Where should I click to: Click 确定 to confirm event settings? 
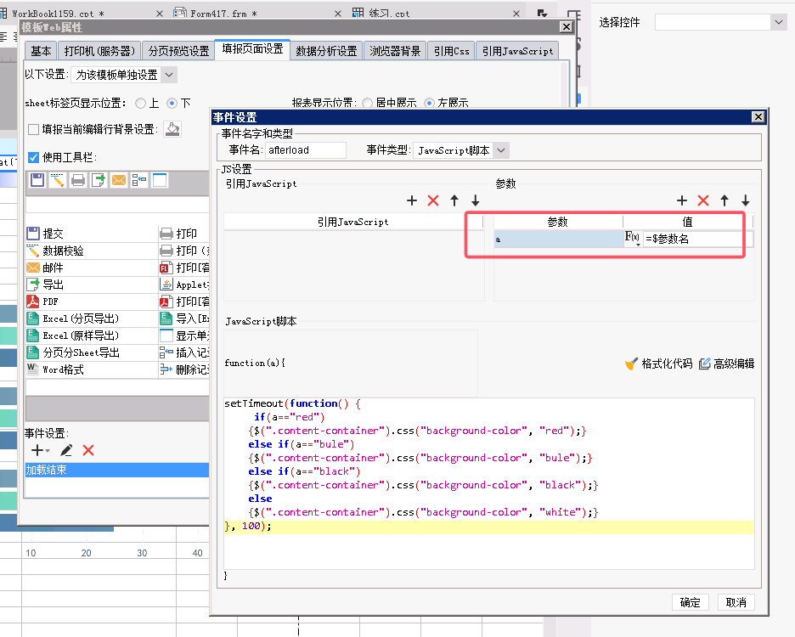690,602
